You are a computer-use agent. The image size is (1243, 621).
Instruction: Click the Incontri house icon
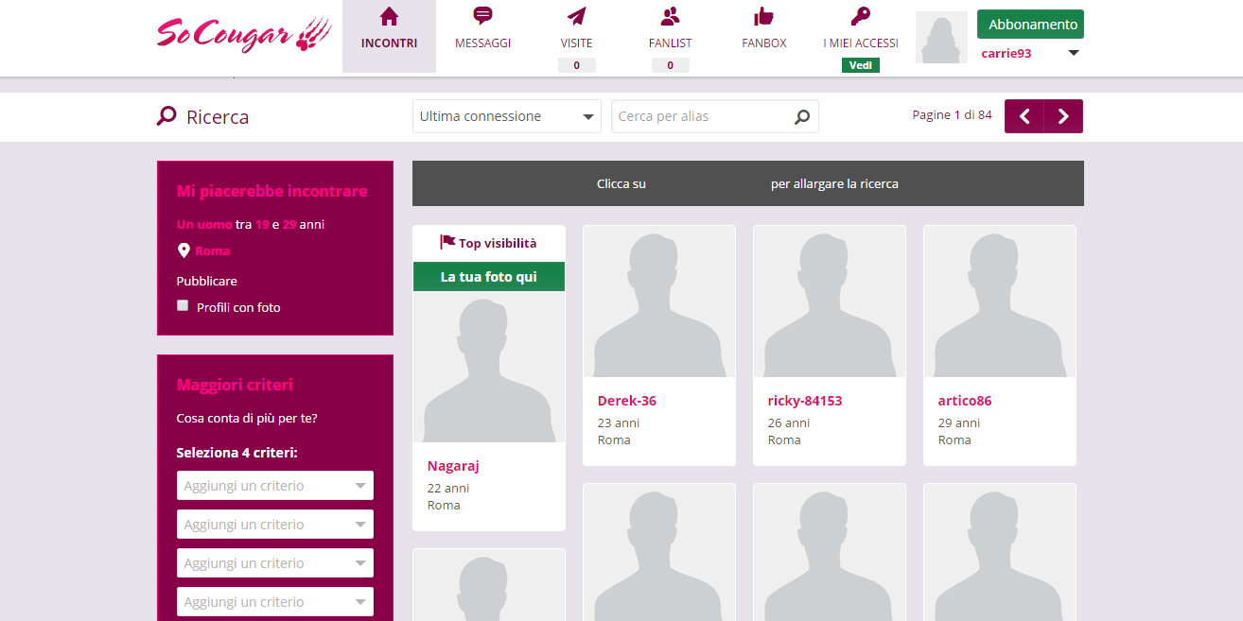click(389, 17)
